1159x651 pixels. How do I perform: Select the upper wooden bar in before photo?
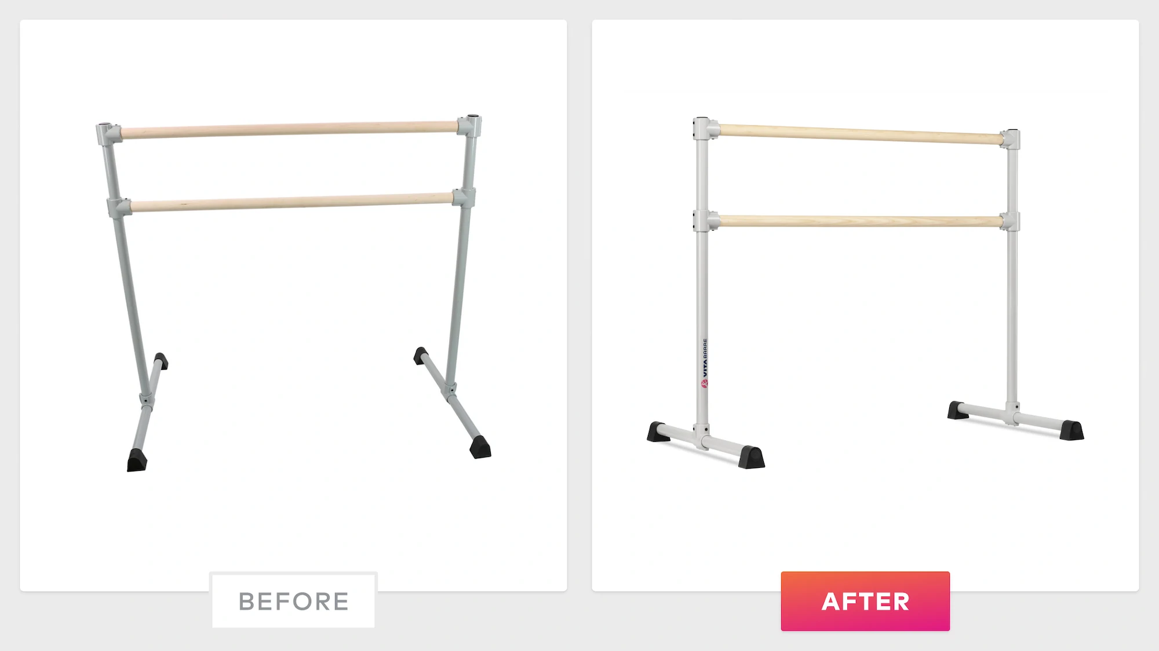click(x=289, y=130)
